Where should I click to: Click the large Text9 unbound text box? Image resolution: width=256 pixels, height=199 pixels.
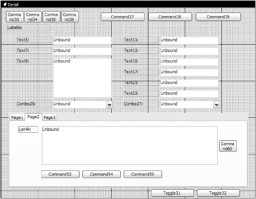click(x=82, y=78)
